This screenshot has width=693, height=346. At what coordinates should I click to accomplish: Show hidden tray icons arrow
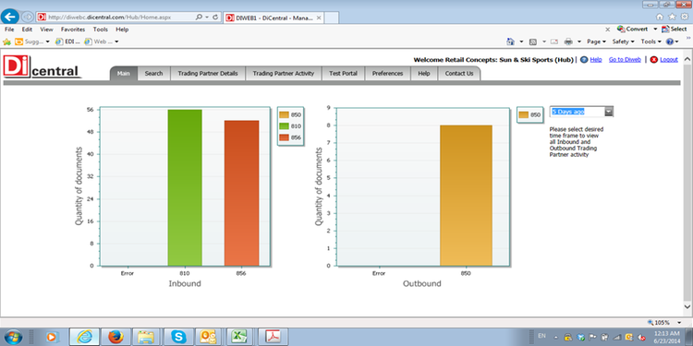(x=555, y=337)
